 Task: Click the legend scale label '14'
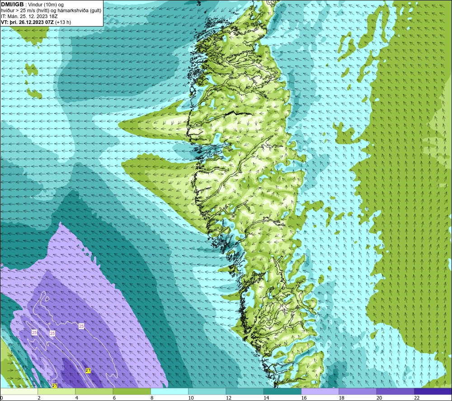click(266, 398)
